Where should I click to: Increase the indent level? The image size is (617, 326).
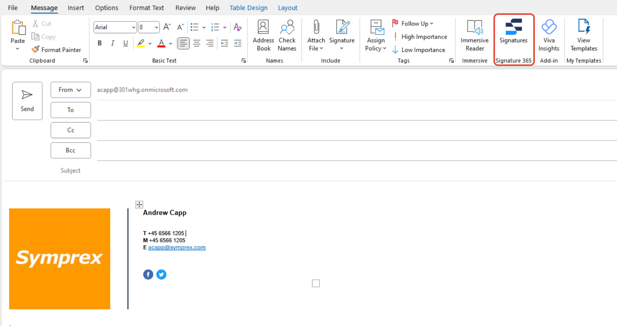tap(238, 43)
